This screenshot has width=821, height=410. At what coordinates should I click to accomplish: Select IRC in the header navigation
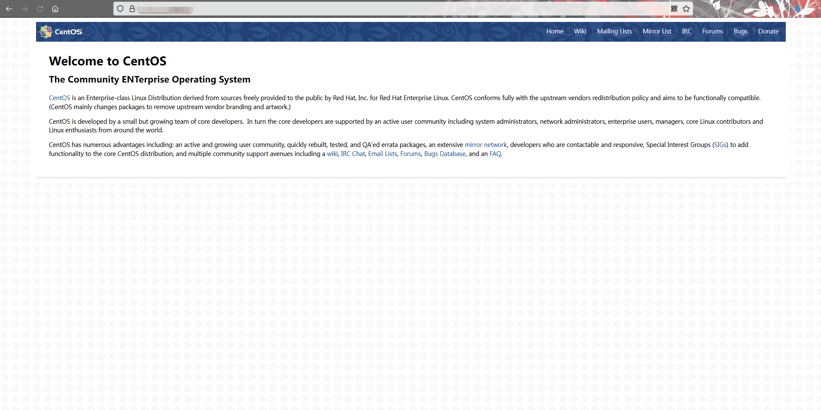[x=687, y=31]
